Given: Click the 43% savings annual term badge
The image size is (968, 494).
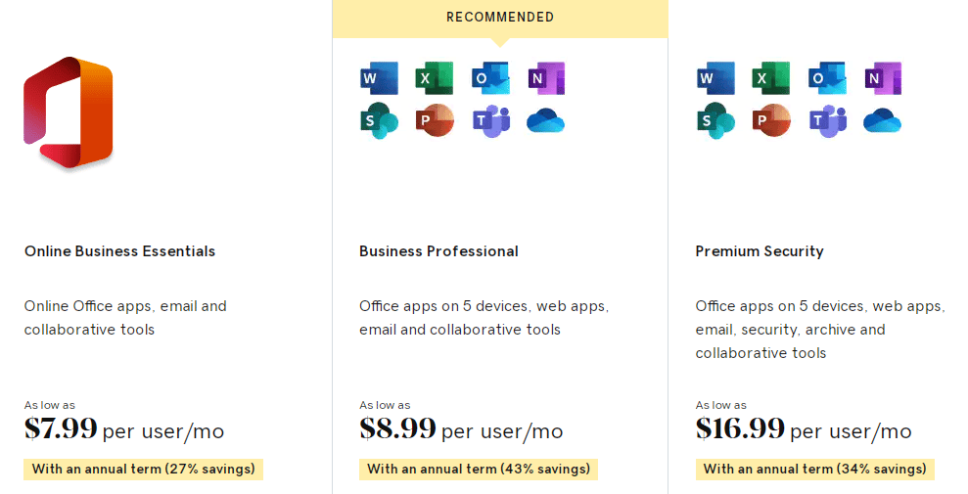Looking at the screenshot, I should click(479, 470).
